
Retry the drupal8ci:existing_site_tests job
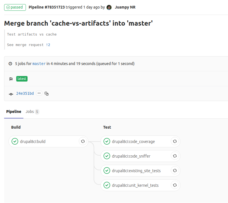pos(175,170)
